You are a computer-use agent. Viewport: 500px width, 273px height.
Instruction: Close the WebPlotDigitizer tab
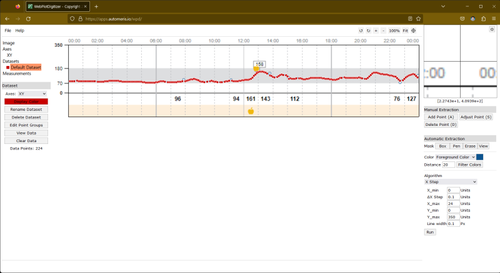coord(85,6)
